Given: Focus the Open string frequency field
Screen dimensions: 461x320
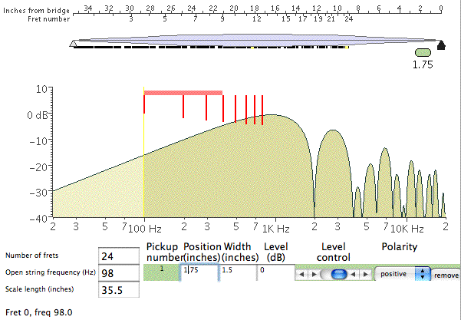Looking at the screenshot, I should point(119,273).
